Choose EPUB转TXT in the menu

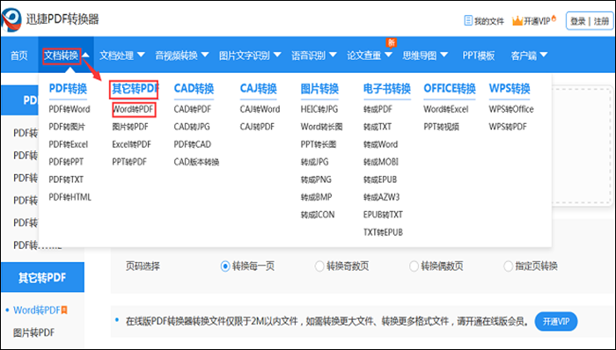pyautogui.click(x=383, y=215)
